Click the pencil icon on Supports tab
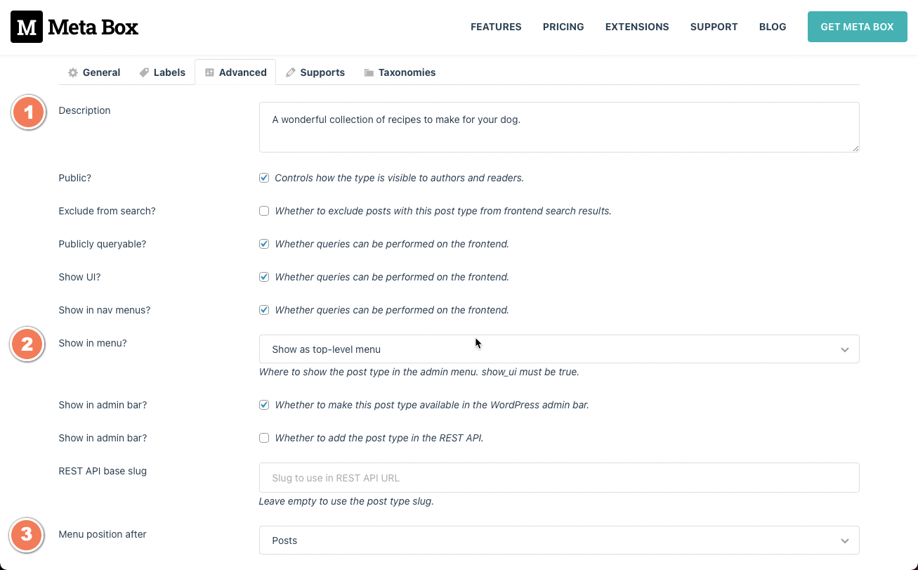Viewport: 918px width, 570px height. click(x=291, y=72)
